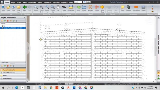Navigate Back with the green arrow
Viewport: 160px width, 90px height.
point(24,8)
